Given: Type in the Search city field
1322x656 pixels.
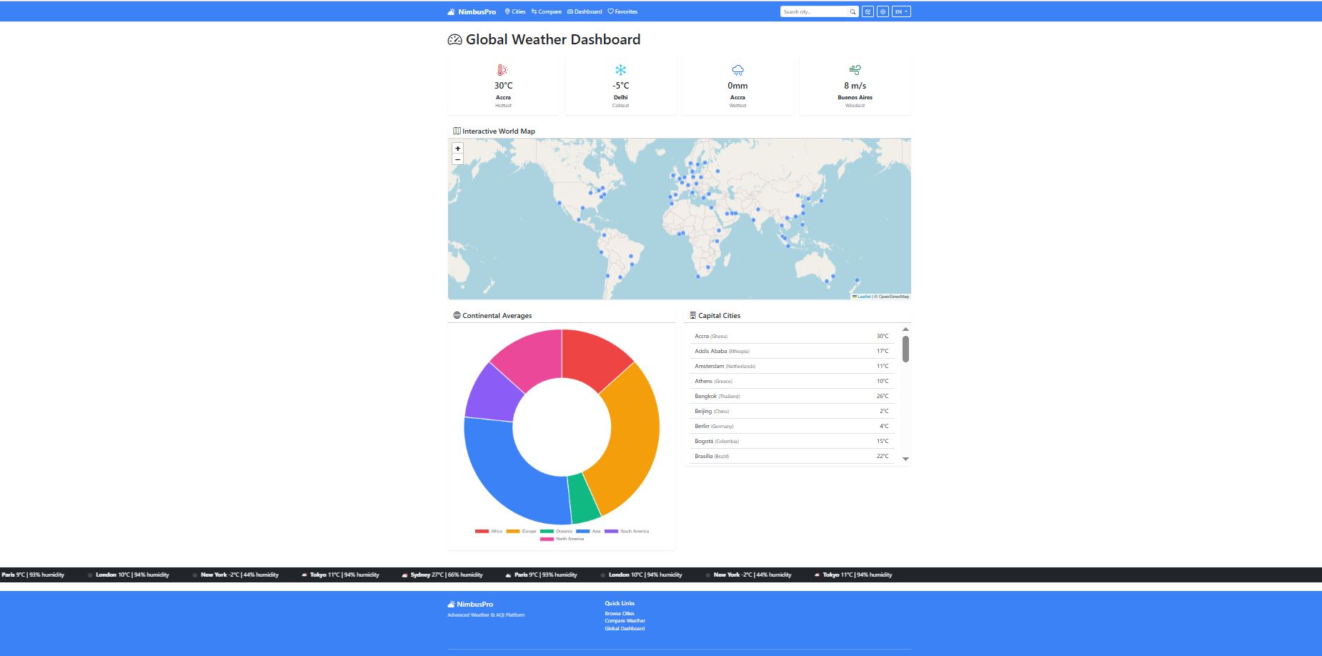Looking at the screenshot, I should click(814, 11).
